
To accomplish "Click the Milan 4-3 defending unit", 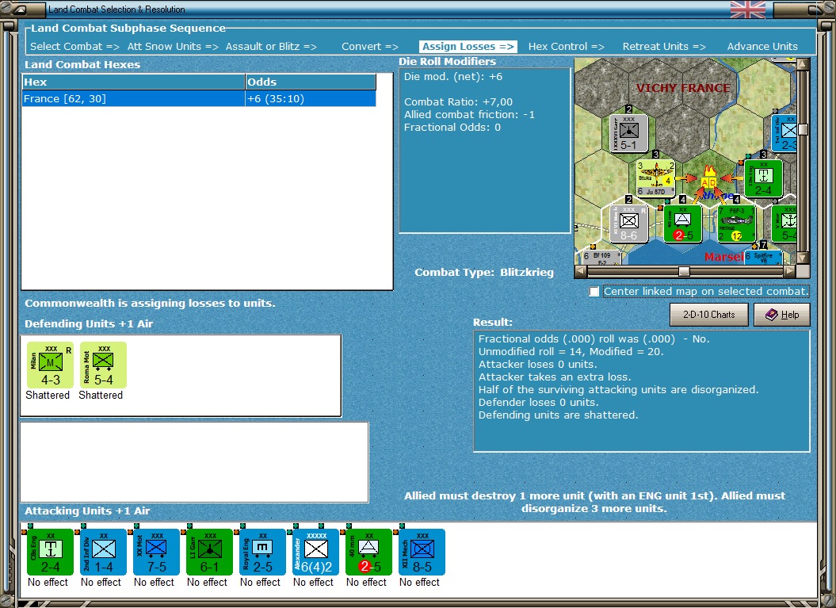I will pos(50,365).
